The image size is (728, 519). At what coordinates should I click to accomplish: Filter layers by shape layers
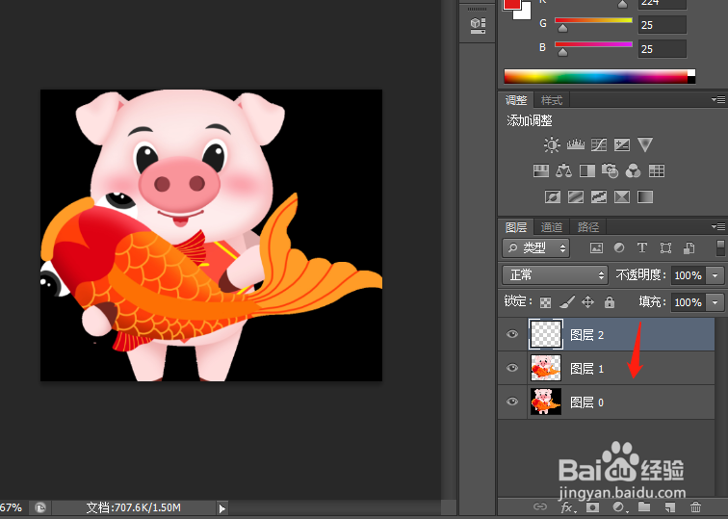[x=665, y=247]
